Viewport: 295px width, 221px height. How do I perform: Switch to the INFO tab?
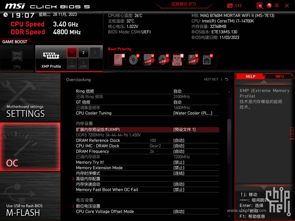280,76
